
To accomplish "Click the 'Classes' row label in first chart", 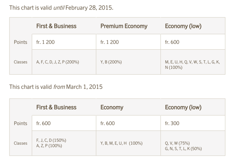I will point(20,62).
